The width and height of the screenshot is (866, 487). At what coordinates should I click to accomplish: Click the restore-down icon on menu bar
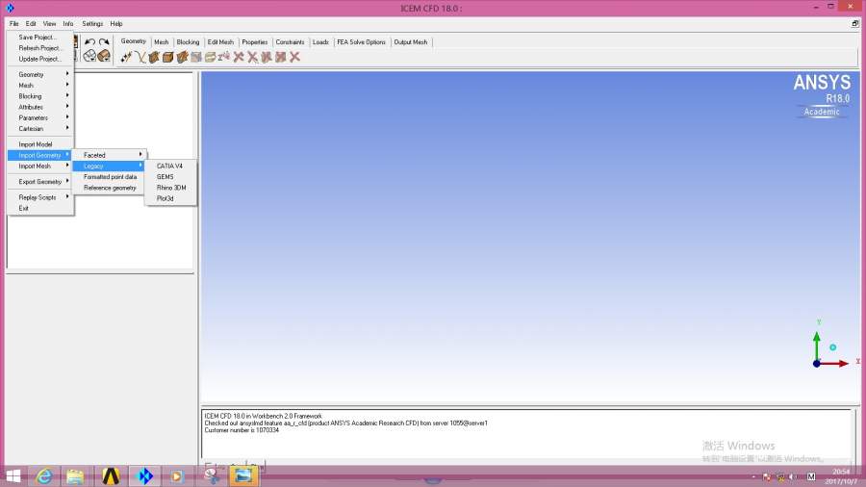[x=855, y=23]
